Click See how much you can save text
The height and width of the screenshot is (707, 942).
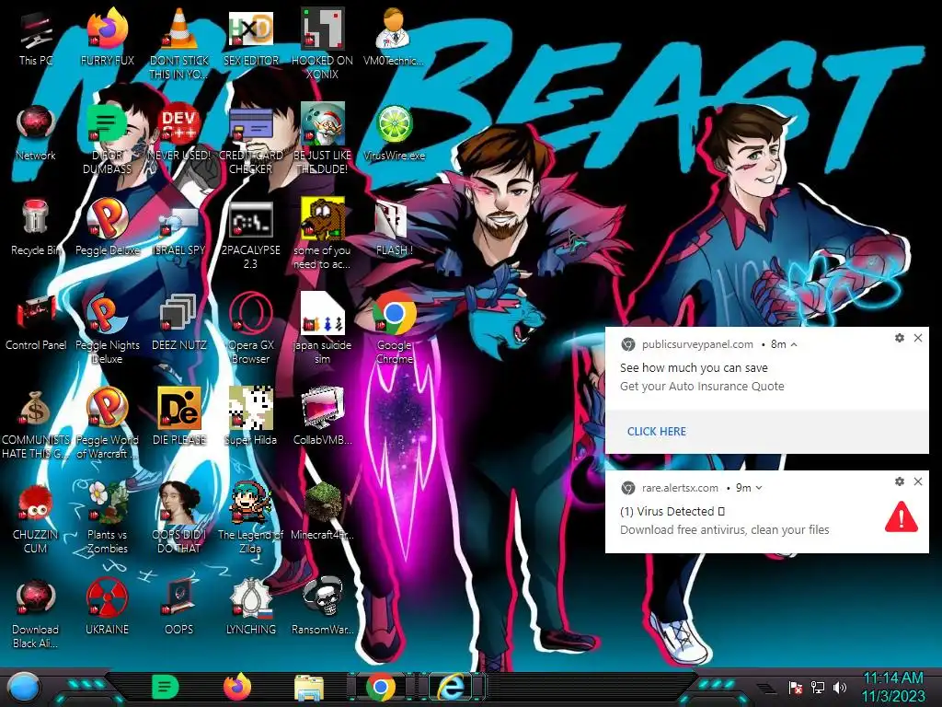(x=694, y=367)
